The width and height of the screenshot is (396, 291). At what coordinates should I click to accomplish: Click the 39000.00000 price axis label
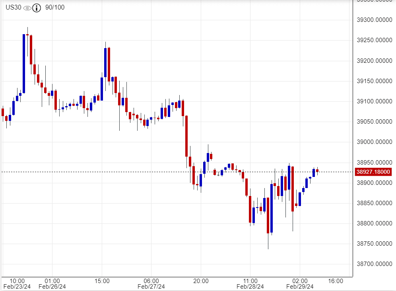[x=374, y=142]
